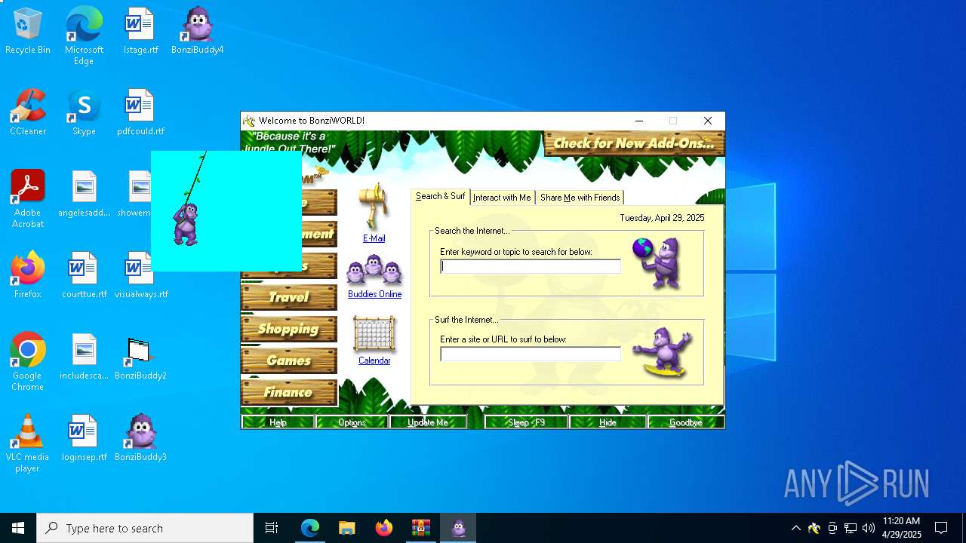Click the E-Mail link text
966x543 pixels.
coord(374,238)
